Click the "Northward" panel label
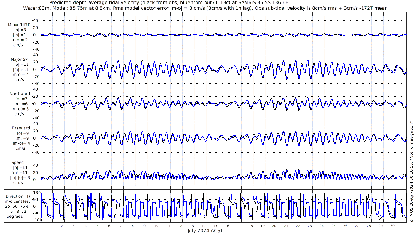The height and width of the screenshot is (237, 415). pos(20,94)
